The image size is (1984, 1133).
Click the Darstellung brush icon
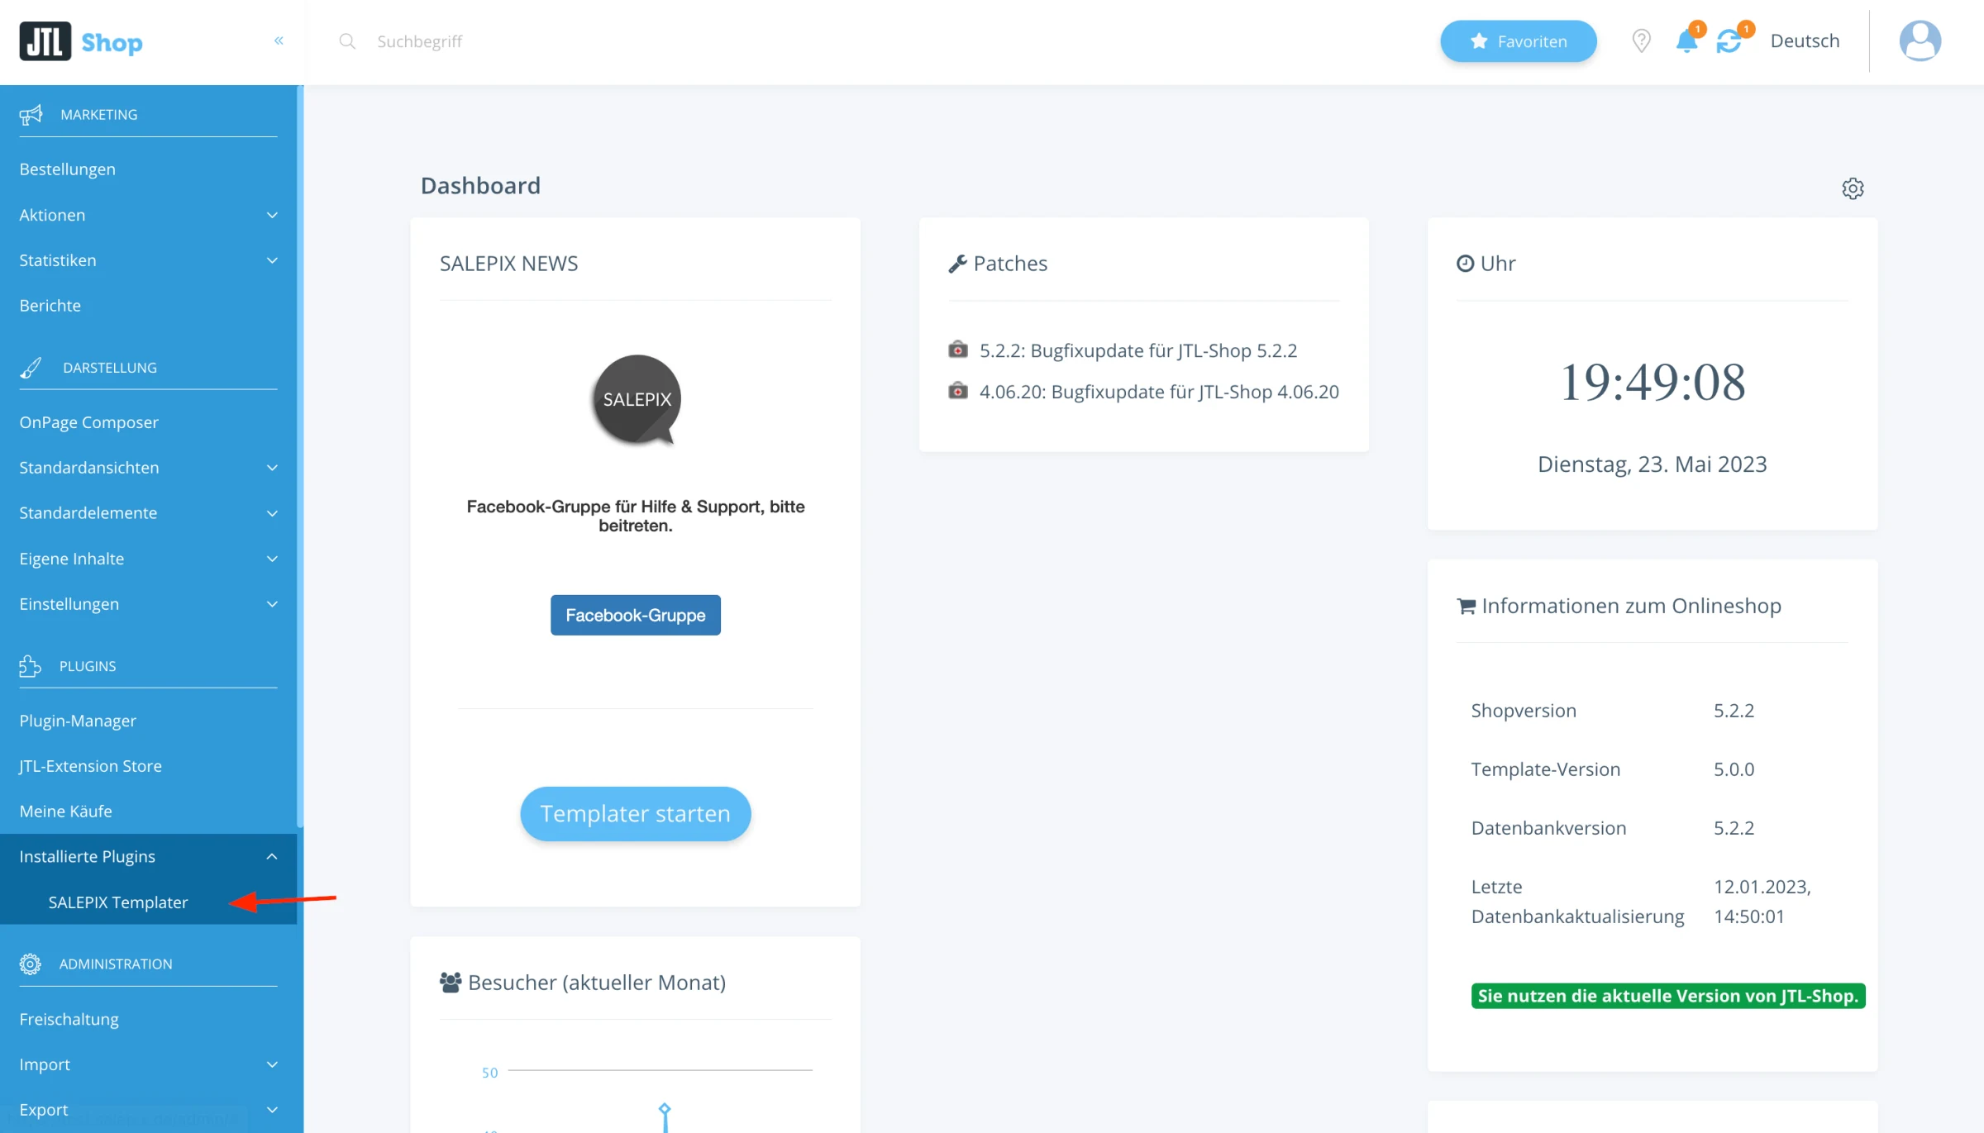[31, 368]
